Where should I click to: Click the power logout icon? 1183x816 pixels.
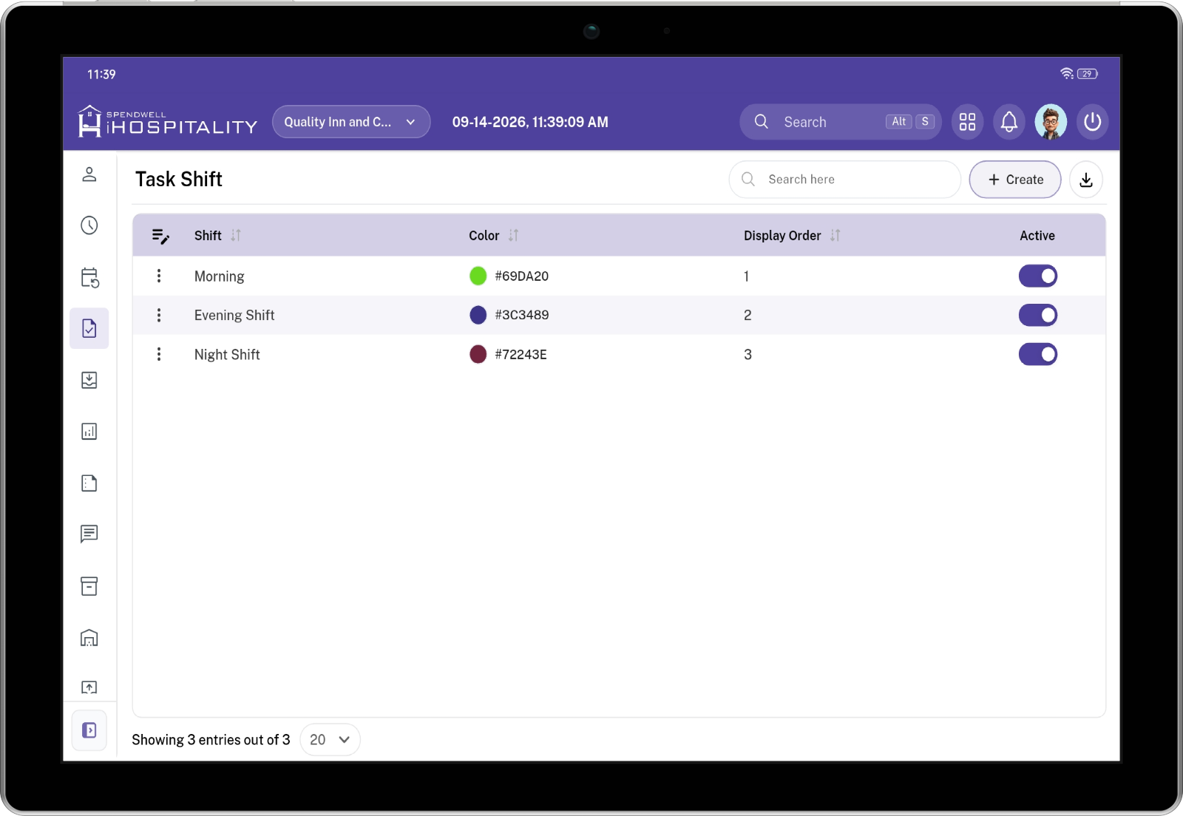[x=1093, y=122]
